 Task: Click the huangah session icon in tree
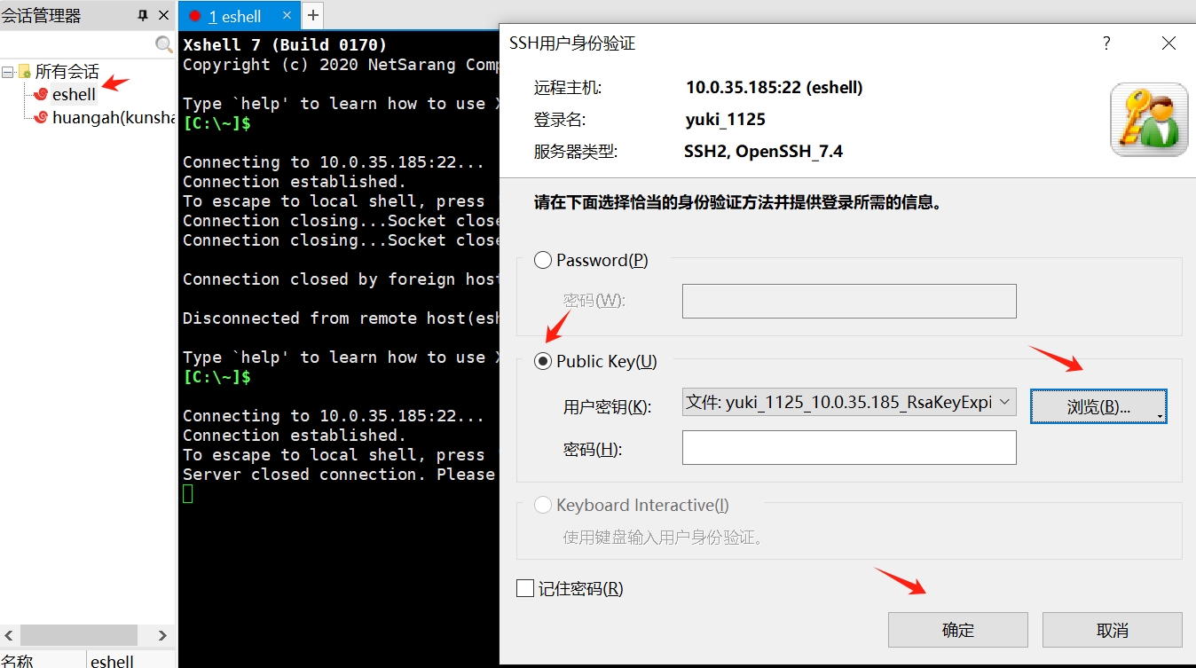click(x=41, y=117)
